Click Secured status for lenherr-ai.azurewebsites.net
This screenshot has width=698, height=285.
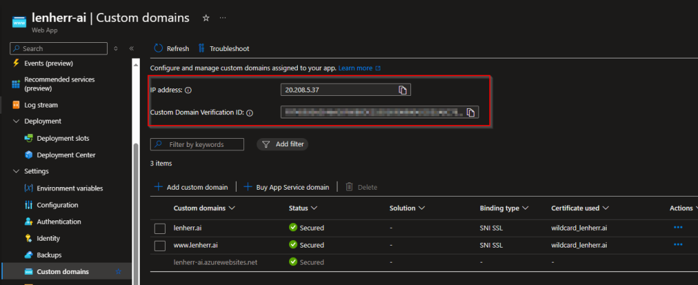coord(306,262)
